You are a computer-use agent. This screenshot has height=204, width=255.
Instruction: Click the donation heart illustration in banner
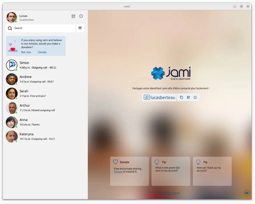[x=13, y=46]
